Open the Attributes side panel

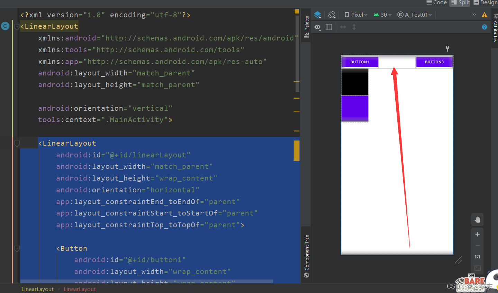pos(495,28)
